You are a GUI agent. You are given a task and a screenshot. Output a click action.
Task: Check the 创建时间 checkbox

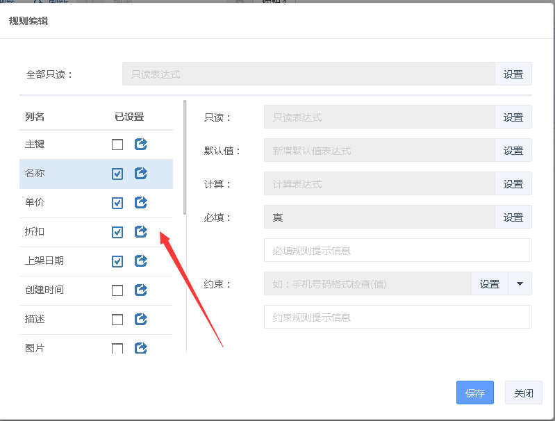[x=117, y=290]
